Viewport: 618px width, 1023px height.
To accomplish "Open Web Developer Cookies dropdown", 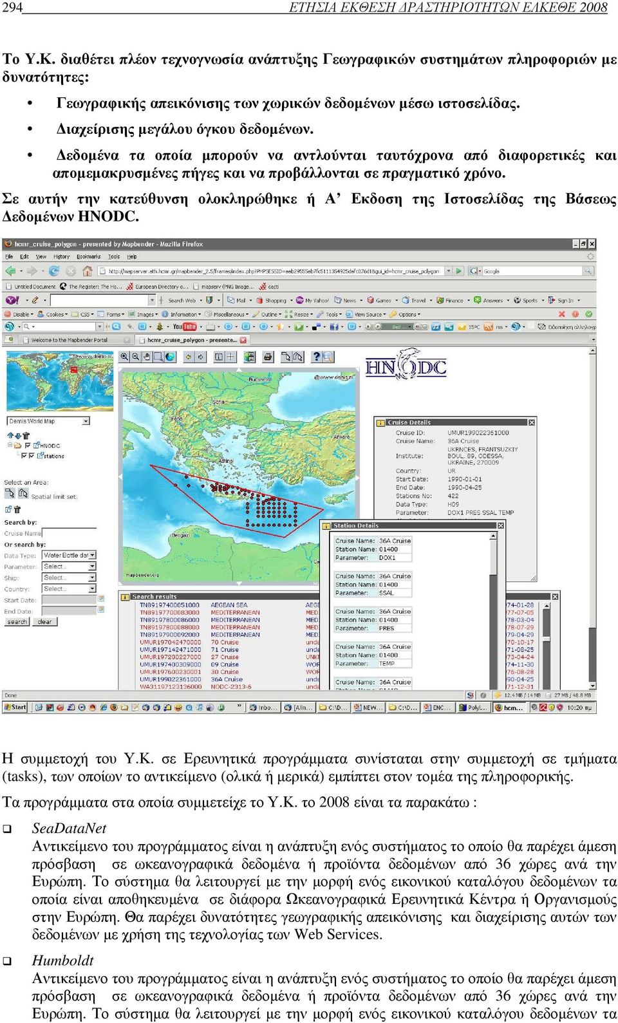I will (x=53, y=314).
